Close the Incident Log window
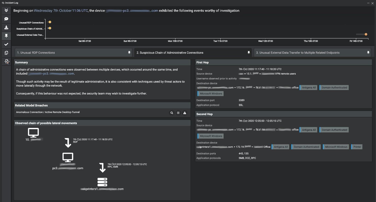Screen dimensions: 376x202 [x=372, y=3]
